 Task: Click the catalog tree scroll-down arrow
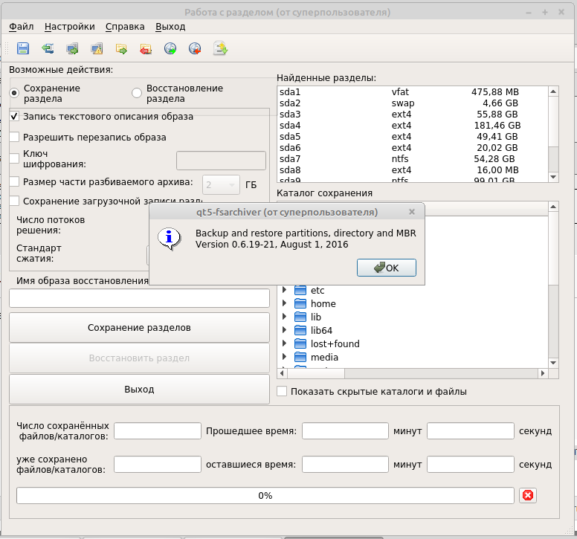pos(553,363)
